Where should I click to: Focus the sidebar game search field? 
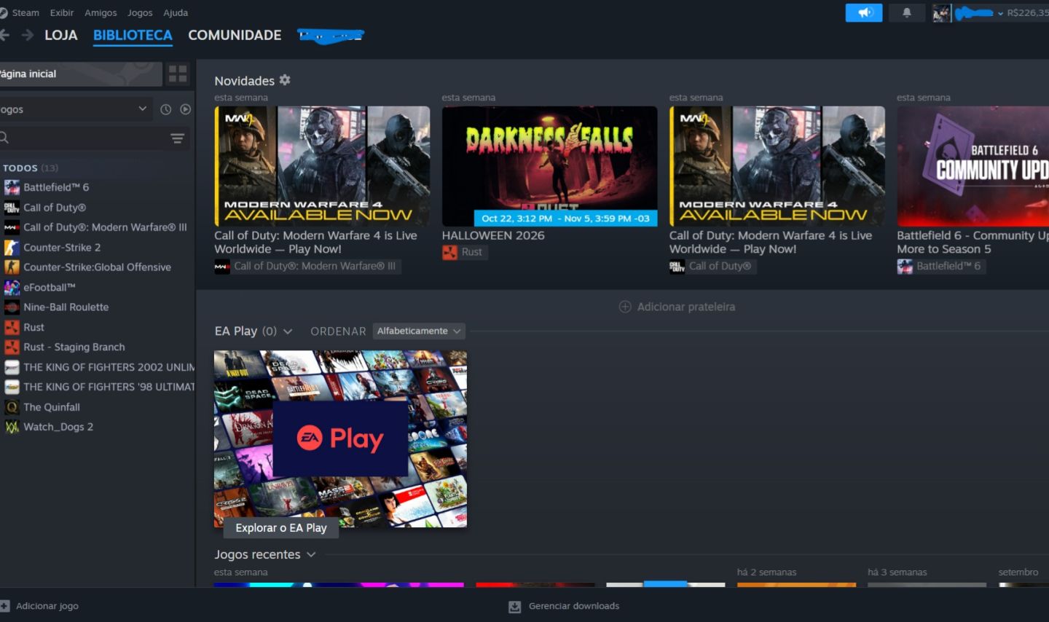click(x=84, y=138)
